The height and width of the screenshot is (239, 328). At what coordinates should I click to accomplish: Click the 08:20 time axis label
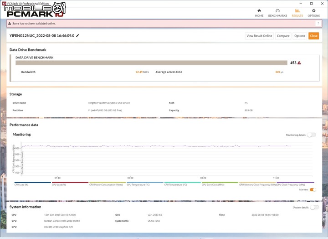(203, 178)
